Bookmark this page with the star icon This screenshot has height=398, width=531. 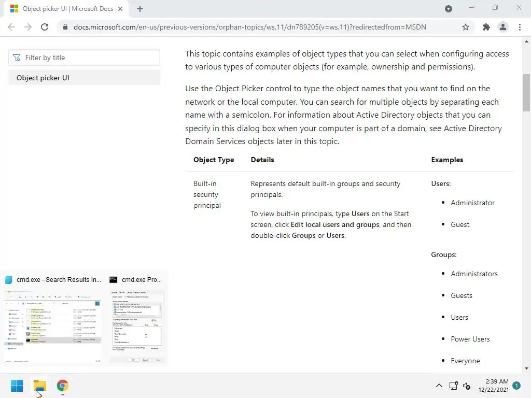pos(466,27)
